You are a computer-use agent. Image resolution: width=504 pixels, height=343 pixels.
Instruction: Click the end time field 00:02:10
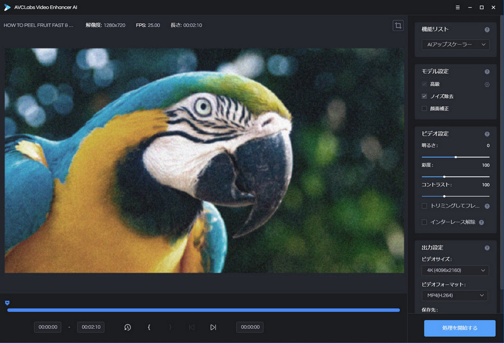(91, 327)
